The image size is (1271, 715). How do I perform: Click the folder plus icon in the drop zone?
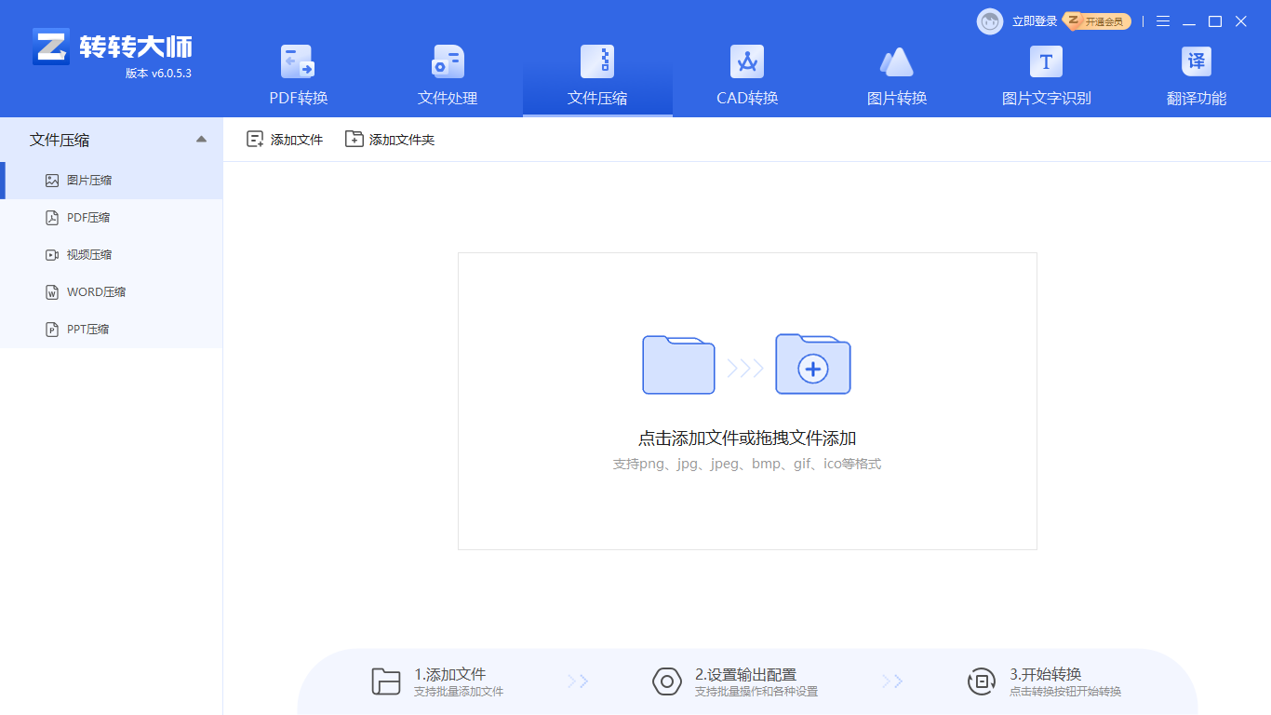(813, 364)
